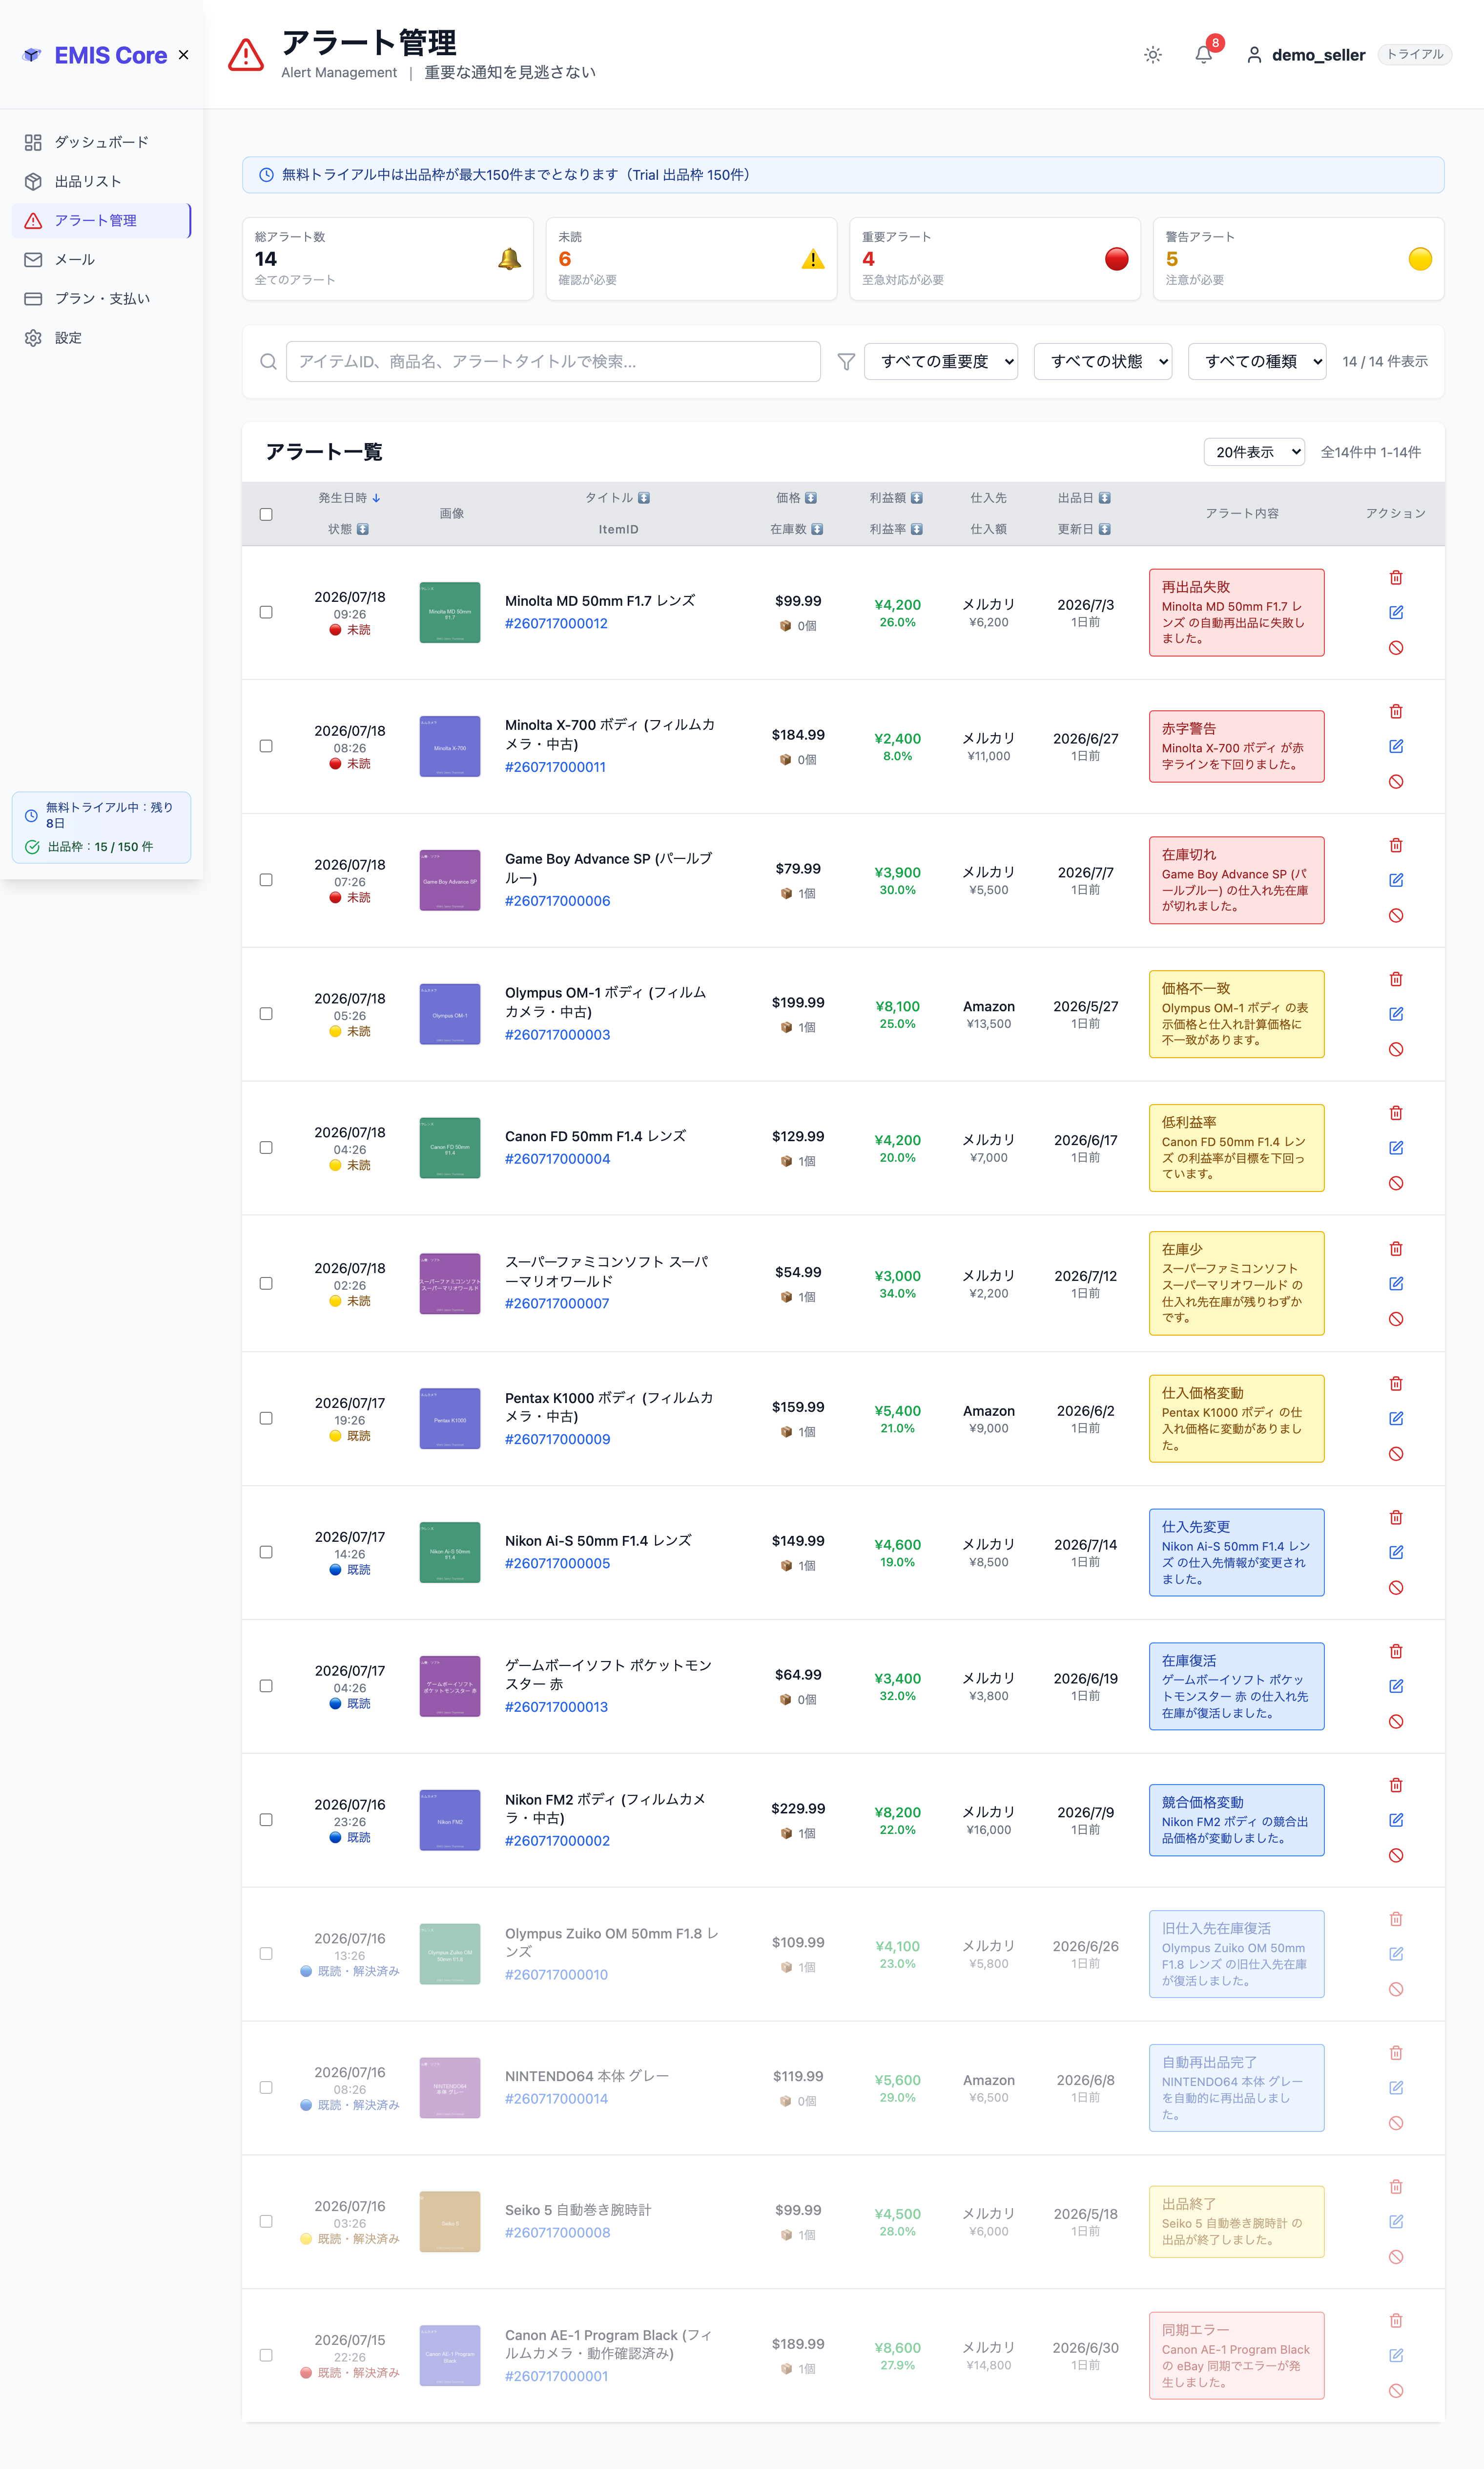Select the Nikon FM2 row checkbox
1484x2469 pixels.
(266, 1820)
